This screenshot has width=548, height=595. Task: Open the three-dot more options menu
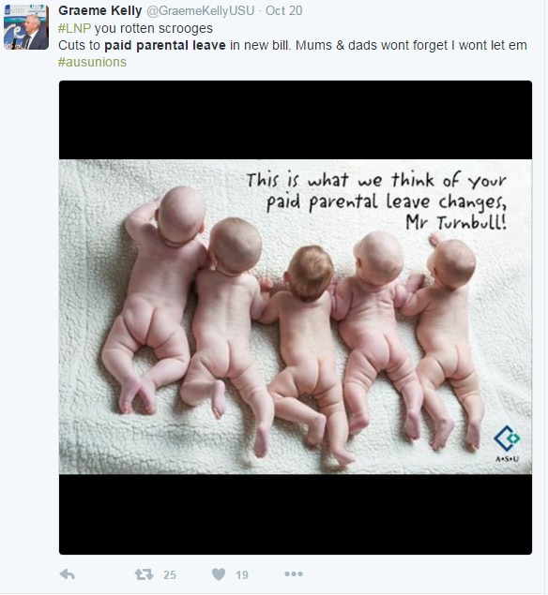294,573
